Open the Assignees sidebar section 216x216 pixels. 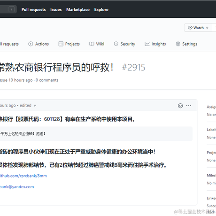point(211,107)
